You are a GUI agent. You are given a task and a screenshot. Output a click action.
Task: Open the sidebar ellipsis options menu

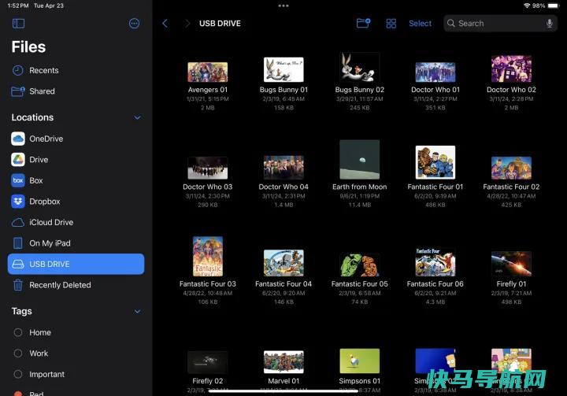[x=134, y=24]
